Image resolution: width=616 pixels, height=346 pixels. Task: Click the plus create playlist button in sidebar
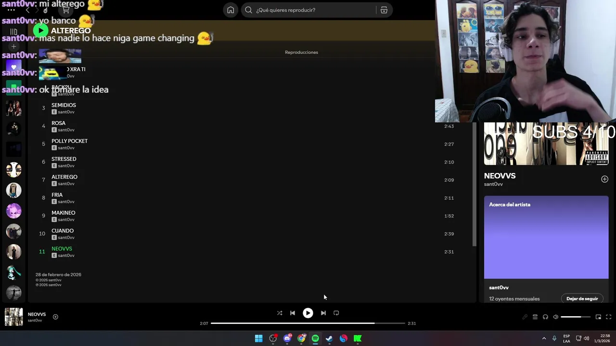[13, 47]
